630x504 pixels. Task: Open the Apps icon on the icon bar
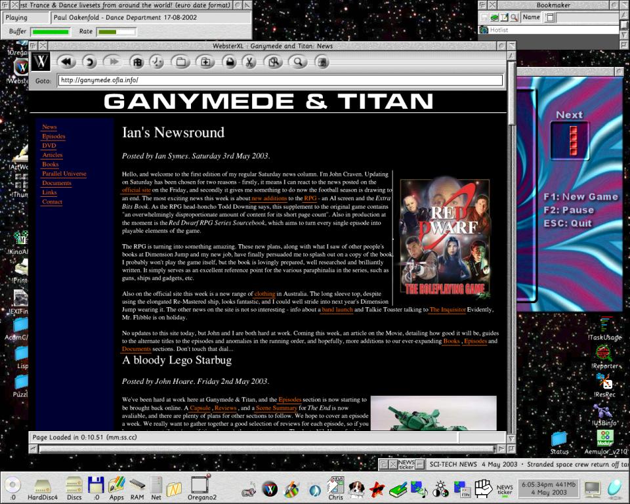[117, 488]
